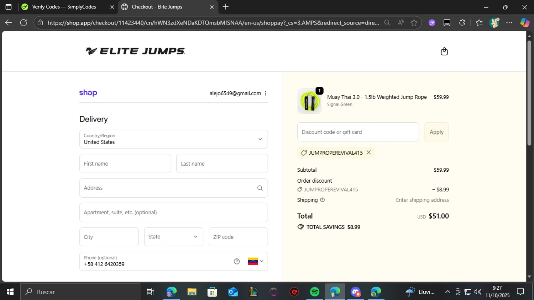Click the shipping info question mark icon
The width and height of the screenshot is (534, 300).
(x=322, y=200)
